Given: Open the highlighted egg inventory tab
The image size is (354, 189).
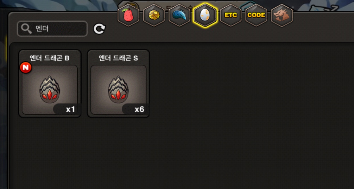Looking at the screenshot, I should point(205,15).
